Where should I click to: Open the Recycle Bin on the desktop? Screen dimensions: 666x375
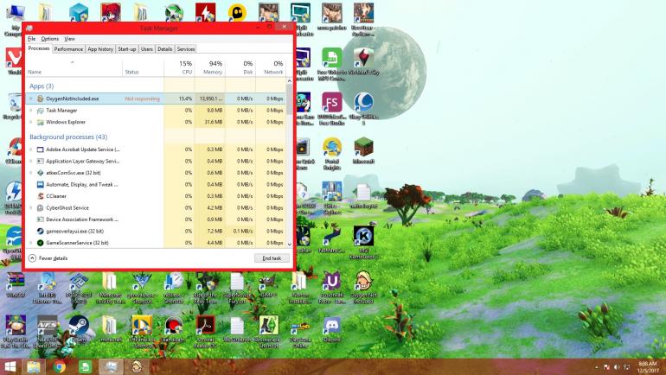click(x=14, y=106)
